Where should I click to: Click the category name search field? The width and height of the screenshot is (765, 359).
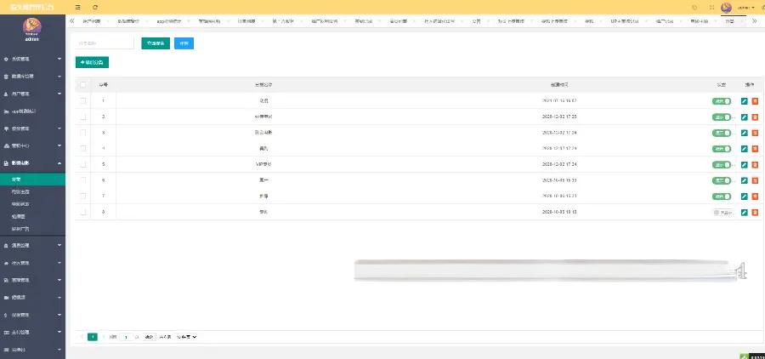click(105, 43)
